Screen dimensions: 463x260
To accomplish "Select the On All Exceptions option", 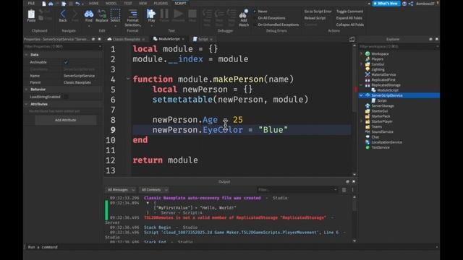I will [269, 18].
